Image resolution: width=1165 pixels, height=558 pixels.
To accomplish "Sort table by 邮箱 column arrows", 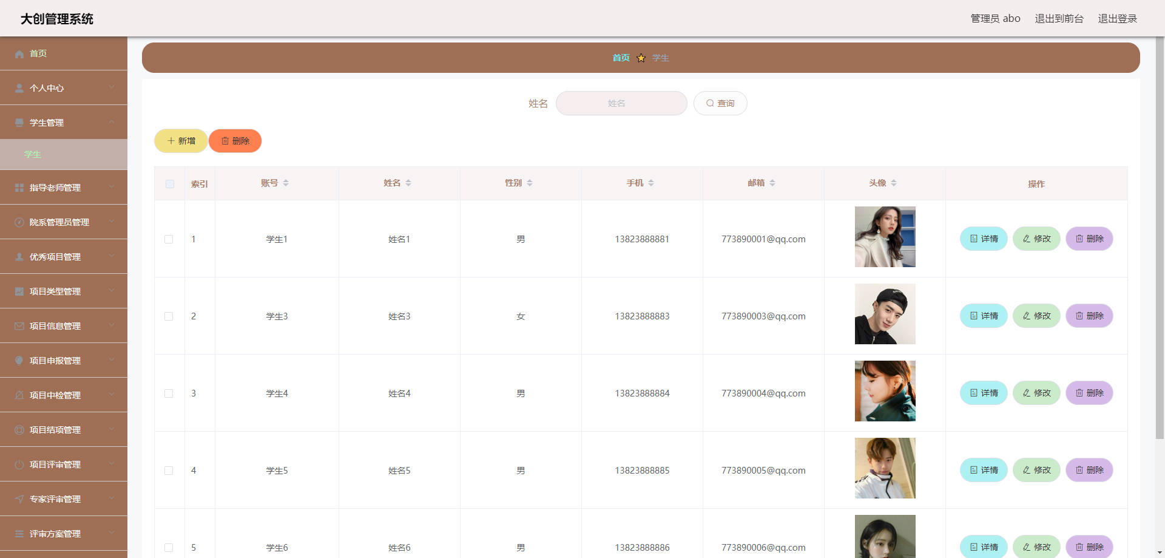I will click(x=772, y=183).
